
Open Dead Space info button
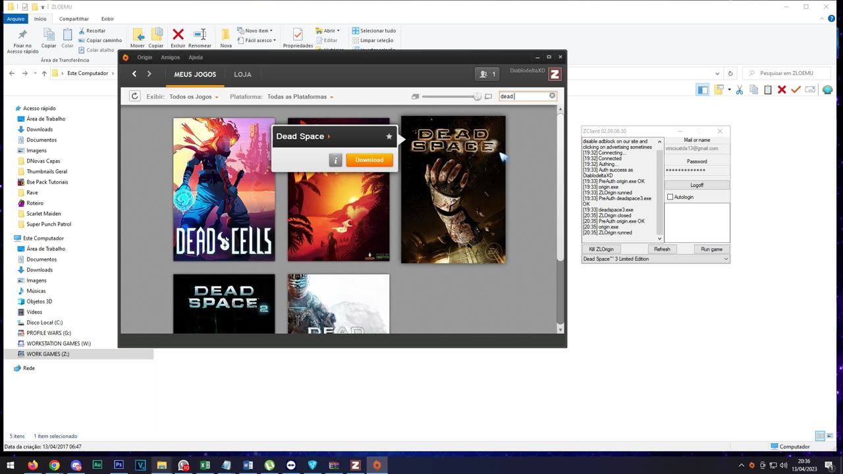pyautogui.click(x=335, y=160)
